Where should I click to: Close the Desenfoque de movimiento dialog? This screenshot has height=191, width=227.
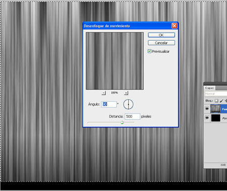tap(175, 26)
